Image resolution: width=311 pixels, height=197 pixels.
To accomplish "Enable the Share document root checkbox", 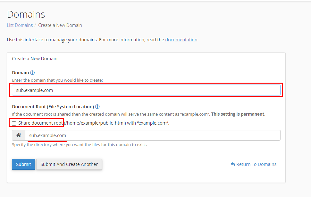I will [x=14, y=123].
